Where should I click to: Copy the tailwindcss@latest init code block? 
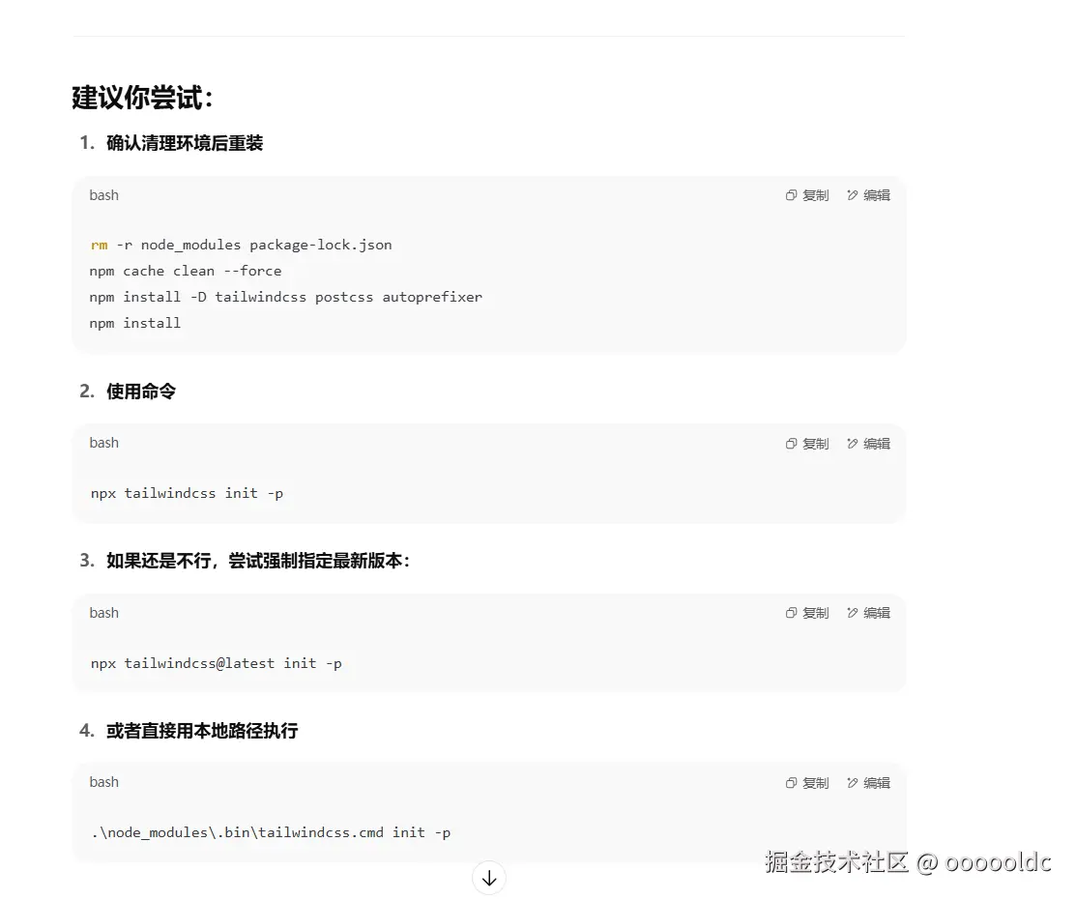point(807,613)
